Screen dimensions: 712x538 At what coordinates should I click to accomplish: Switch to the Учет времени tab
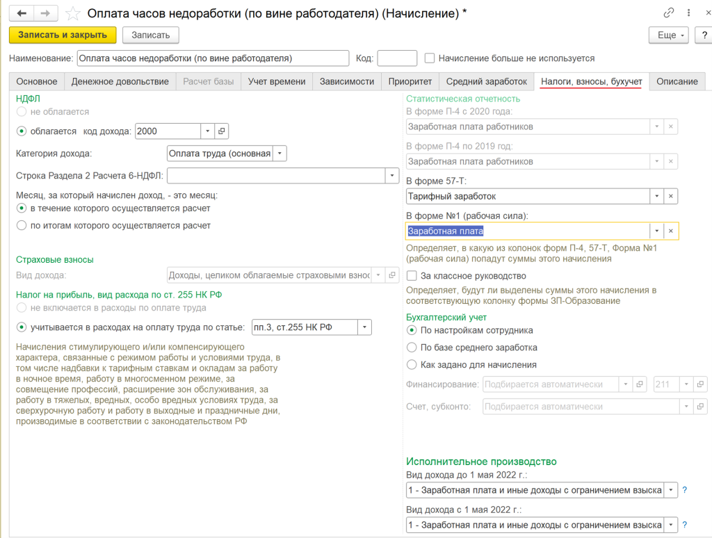coord(277,82)
